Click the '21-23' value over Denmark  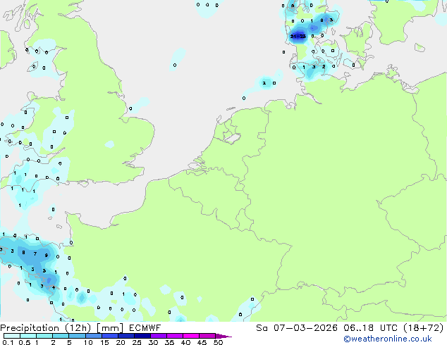tap(298, 36)
